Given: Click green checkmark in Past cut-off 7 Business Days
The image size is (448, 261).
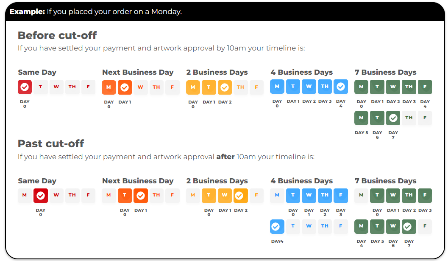Looking at the screenshot, I should 409,226.
